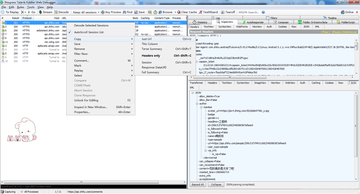Toggle the Filters tab checkbox
Screen dimensions: 360x194
tap(267, 18)
